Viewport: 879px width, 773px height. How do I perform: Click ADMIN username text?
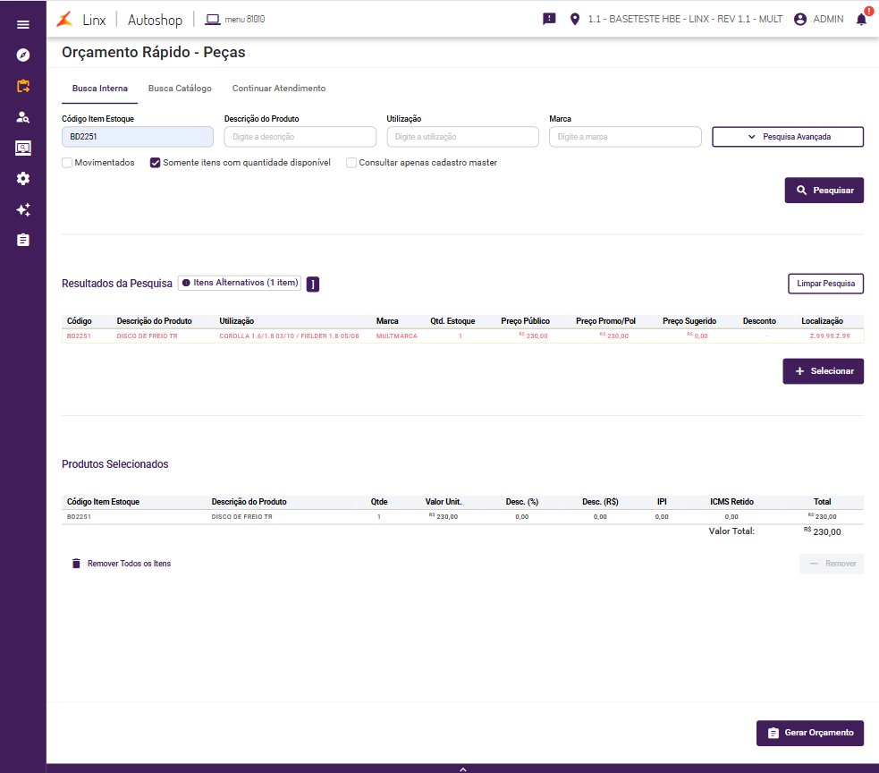(828, 19)
